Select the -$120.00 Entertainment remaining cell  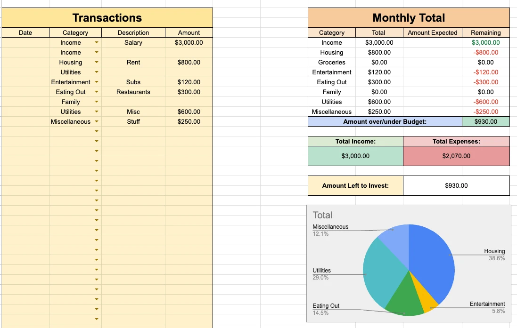click(486, 72)
